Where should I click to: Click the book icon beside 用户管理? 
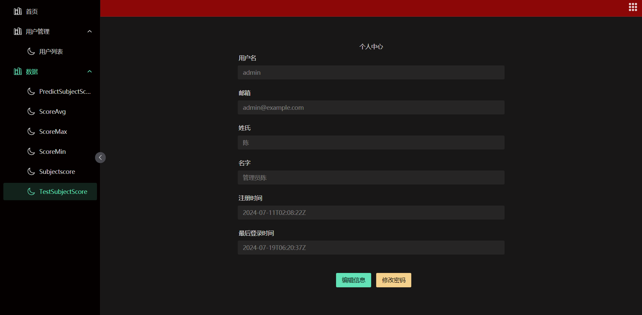click(x=18, y=31)
